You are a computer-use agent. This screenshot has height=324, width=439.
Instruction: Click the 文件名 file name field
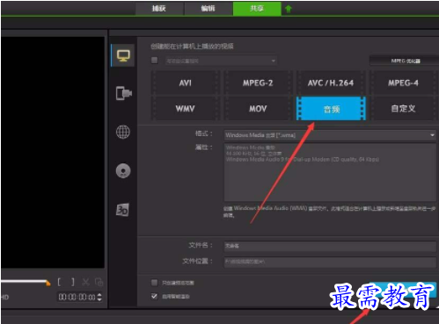click(330, 246)
